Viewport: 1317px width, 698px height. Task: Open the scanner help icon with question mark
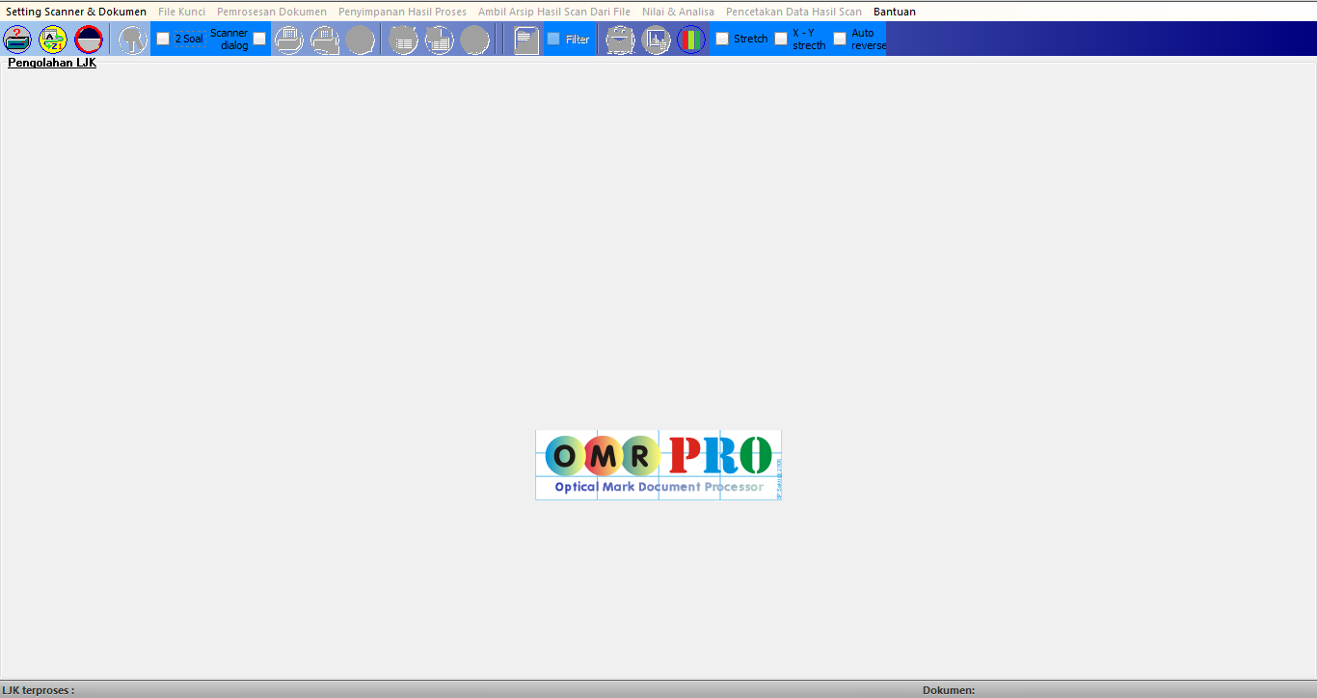coord(17,40)
